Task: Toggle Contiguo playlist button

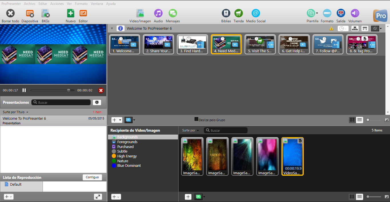Action: [x=92, y=177]
